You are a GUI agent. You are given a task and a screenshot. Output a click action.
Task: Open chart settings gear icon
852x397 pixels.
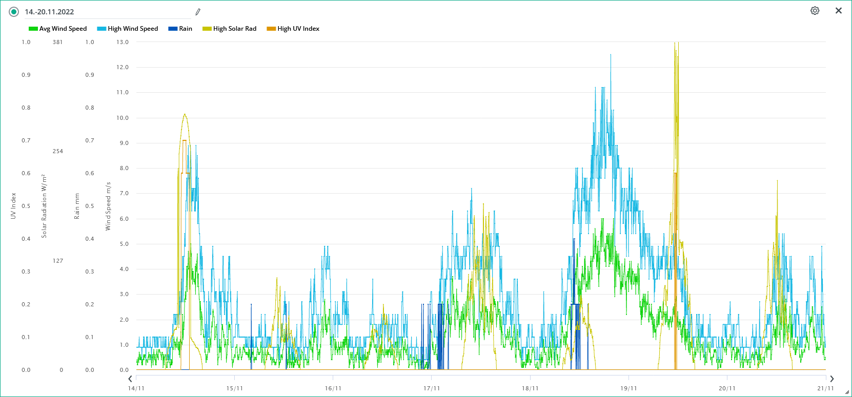pos(815,11)
